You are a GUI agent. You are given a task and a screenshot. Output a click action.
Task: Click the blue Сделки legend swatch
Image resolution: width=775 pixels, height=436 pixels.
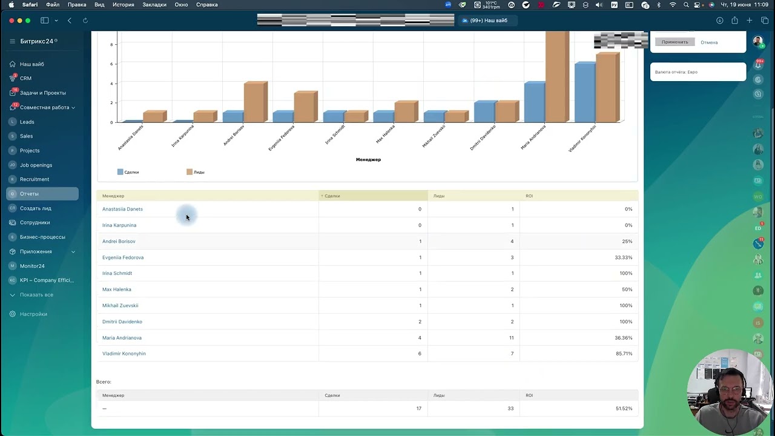[x=120, y=172]
